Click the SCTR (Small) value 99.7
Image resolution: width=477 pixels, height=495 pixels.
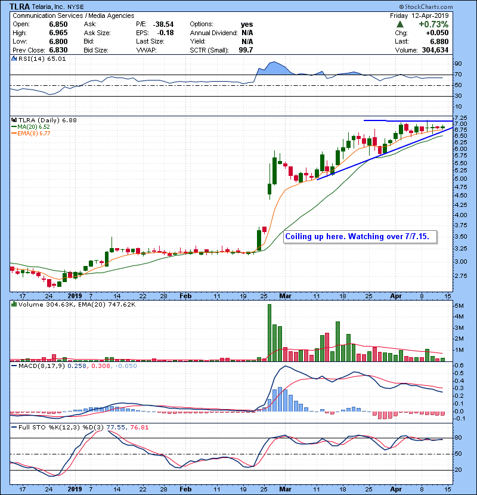(x=246, y=50)
